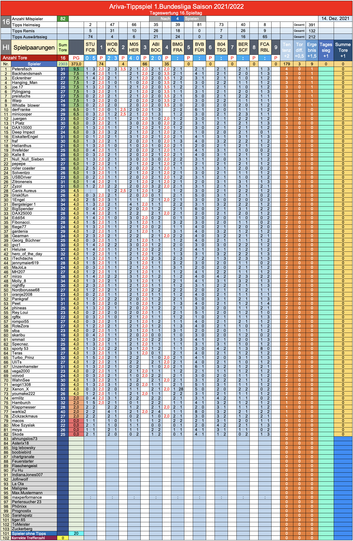
Task: Select the 'ABI BOC' match header
Action: coord(156,47)
